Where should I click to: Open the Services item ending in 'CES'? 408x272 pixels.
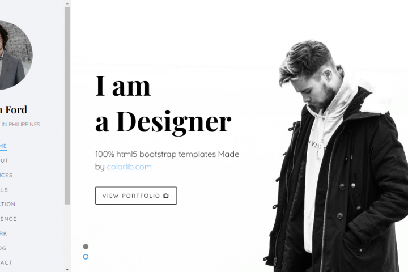[6, 175]
